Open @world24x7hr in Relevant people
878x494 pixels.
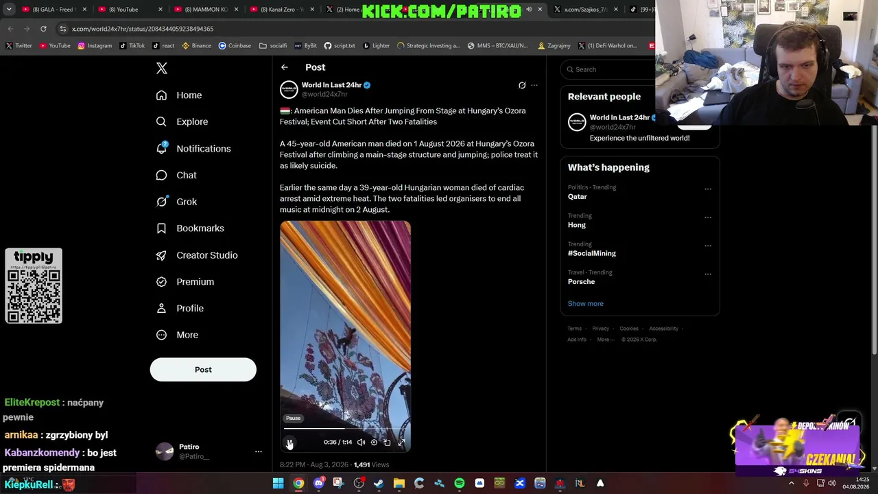[613, 127]
